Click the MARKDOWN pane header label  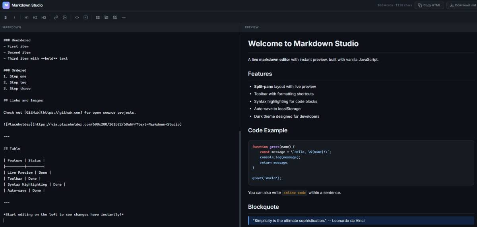12,27
